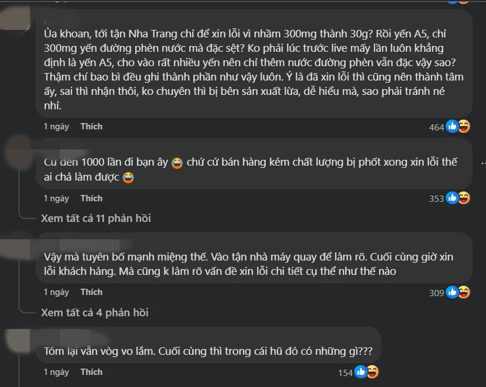
Task: Click the haha reaction icon beside 154
Action: 373,372
